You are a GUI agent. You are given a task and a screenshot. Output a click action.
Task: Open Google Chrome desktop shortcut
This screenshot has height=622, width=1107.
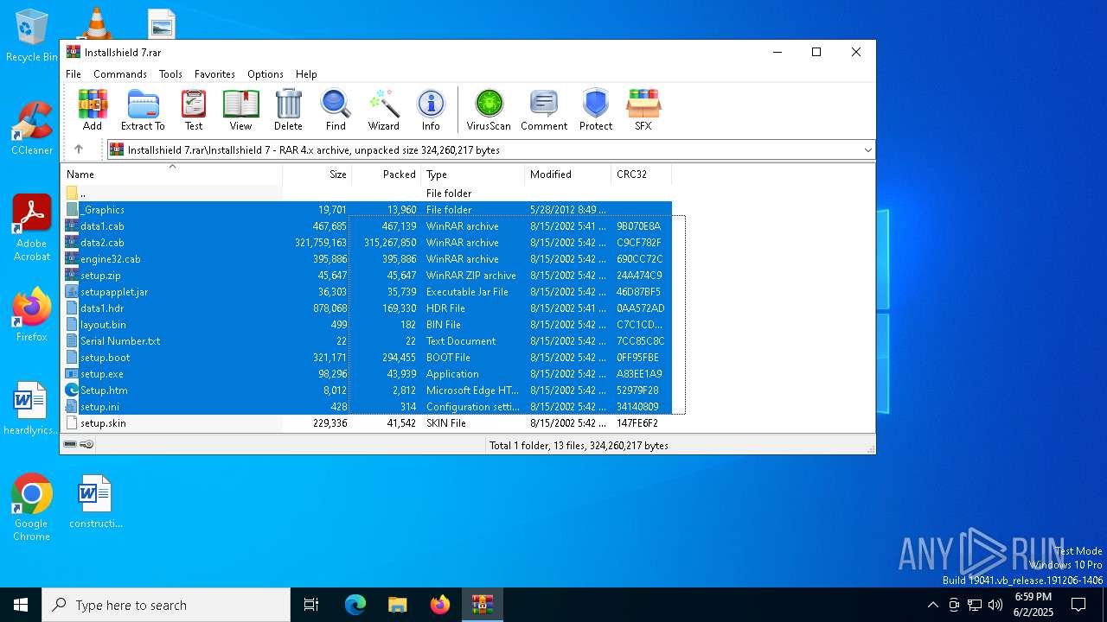(32, 507)
